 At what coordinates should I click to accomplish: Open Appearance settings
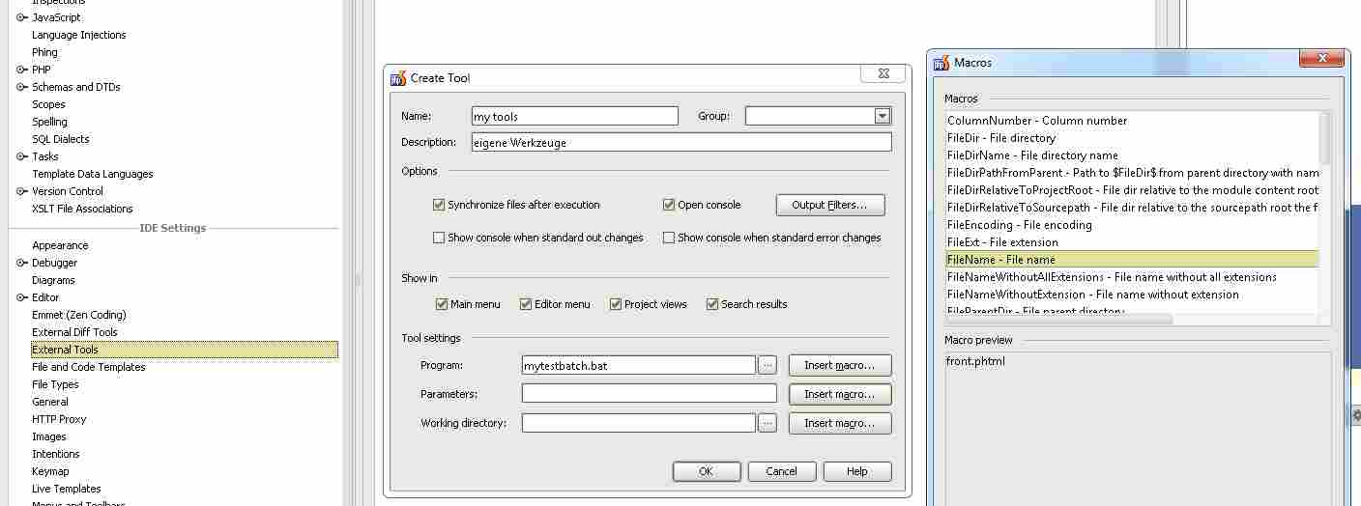click(x=60, y=245)
